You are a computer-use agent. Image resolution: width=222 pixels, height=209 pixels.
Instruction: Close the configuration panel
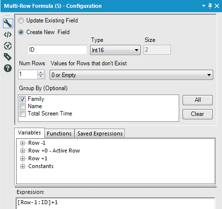(x=217, y=6)
